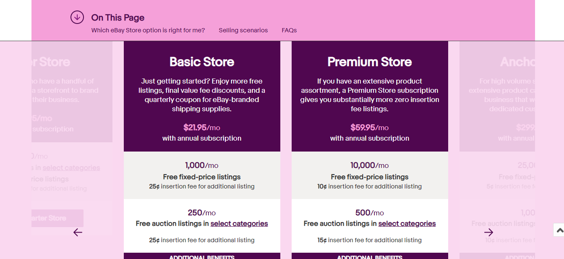The height and width of the screenshot is (259, 564).
Task: Click the "$59.95/mo" Premium Store price
Action: (x=370, y=127)
